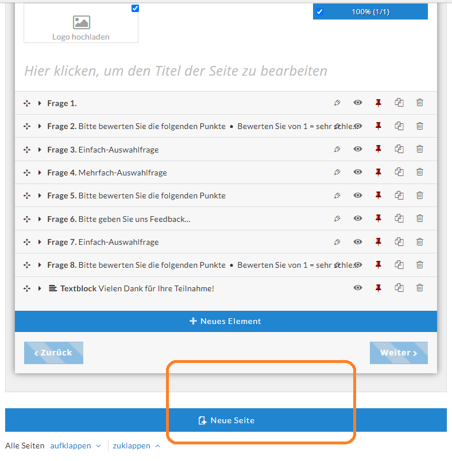The image size is (452, 461).
Task: Click zuklappen to collapse all pages
Action: pyautogui.click(x=136, y=446)
